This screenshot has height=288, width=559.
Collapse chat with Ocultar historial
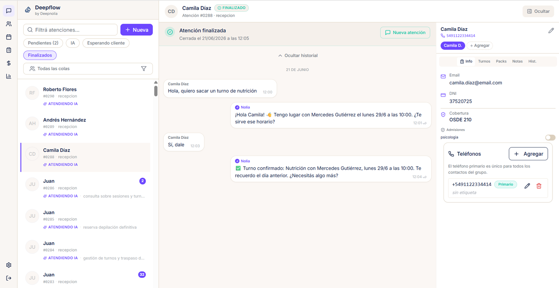click(298, 56)
